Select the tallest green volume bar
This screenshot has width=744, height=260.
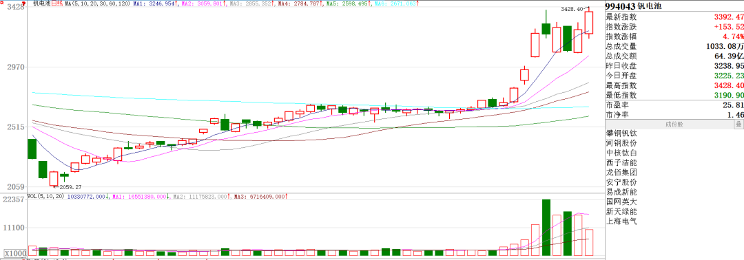[546, 227]
